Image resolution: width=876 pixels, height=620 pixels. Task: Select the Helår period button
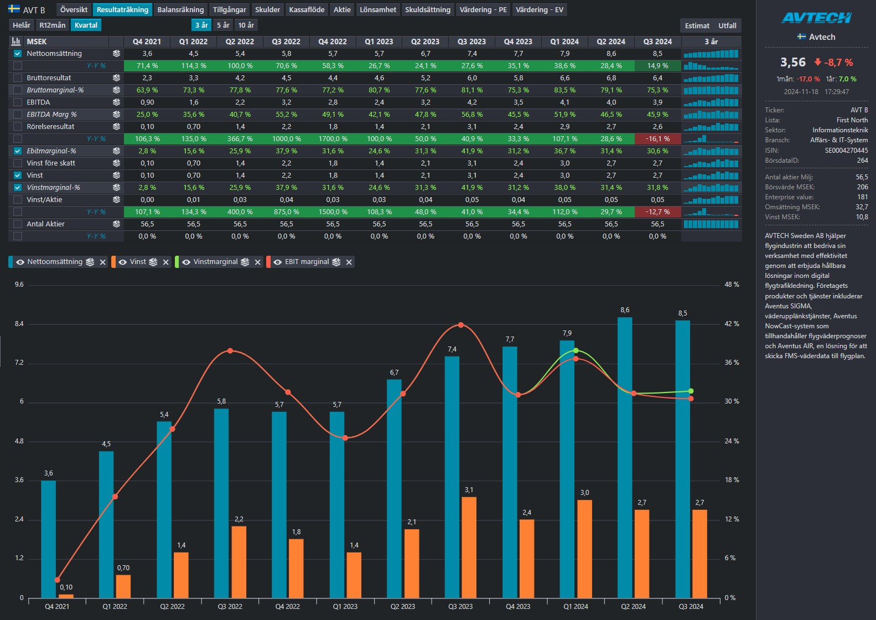pyautogui.click(x=22, y=25)
